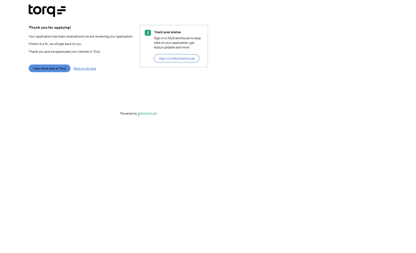
Task: Click the 'g' glyph in greenhouse footer logo
Action: 139,114
